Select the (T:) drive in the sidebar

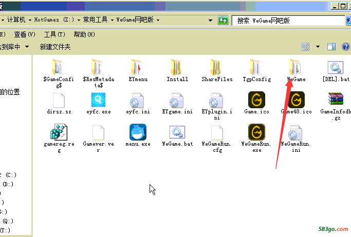tap(5, 230)
